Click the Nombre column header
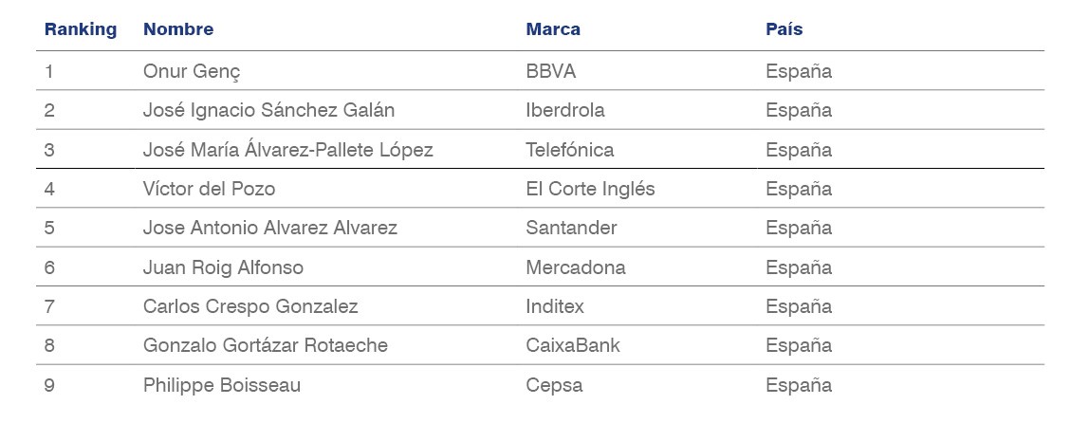Viewport: 1070px width, 423px height. pos(178,29)
